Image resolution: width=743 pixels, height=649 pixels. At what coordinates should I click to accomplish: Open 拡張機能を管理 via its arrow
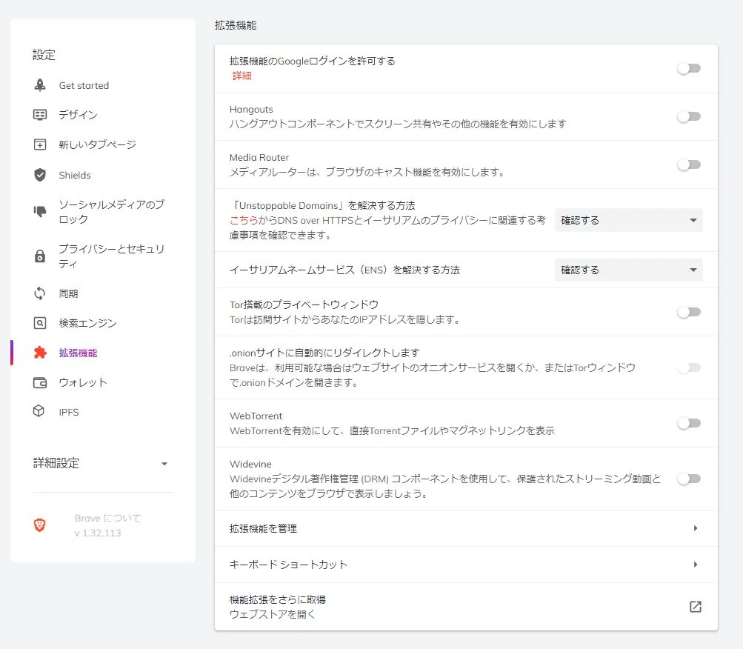[694, 528]
